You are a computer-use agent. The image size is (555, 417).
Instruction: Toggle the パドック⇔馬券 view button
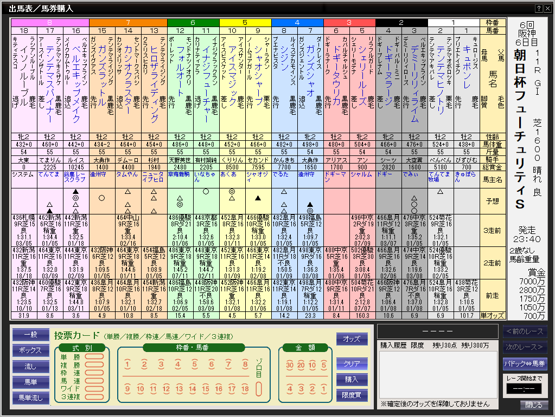525,363
